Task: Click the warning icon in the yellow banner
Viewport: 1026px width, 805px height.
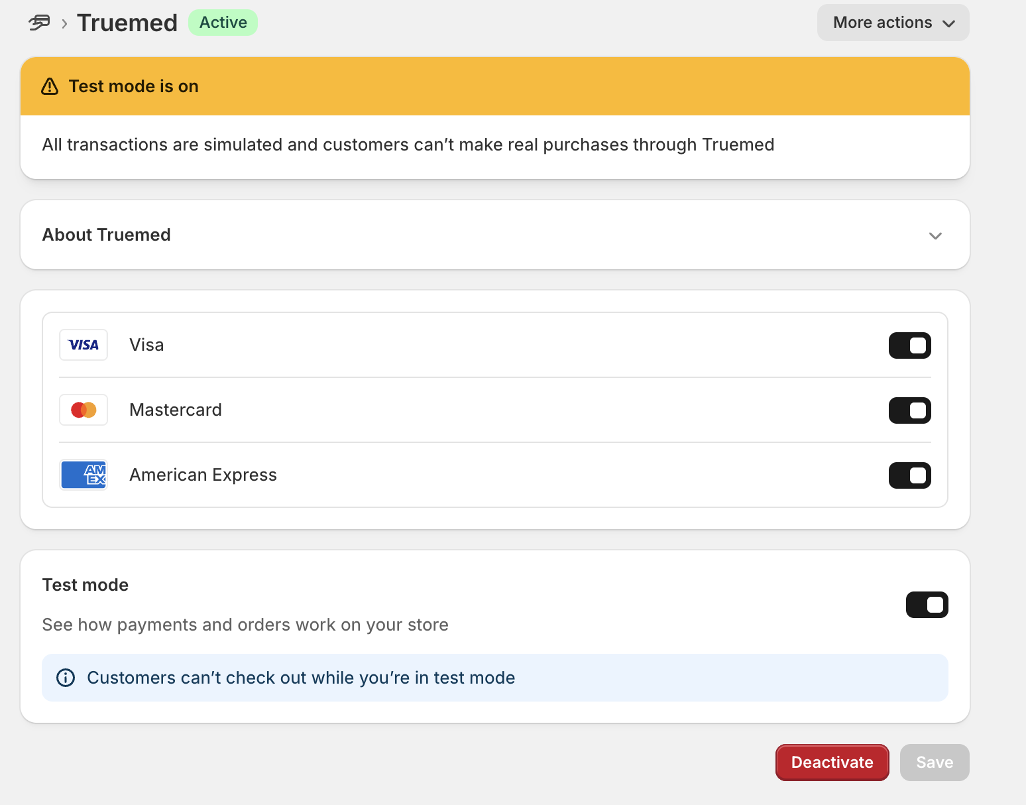Action: tap(50, 86)
